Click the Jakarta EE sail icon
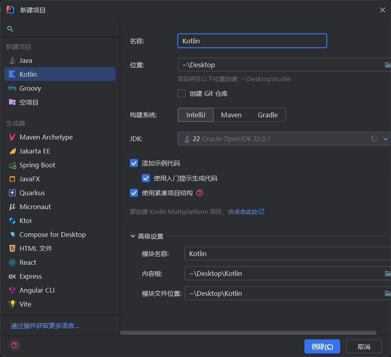 click(12, 151)
